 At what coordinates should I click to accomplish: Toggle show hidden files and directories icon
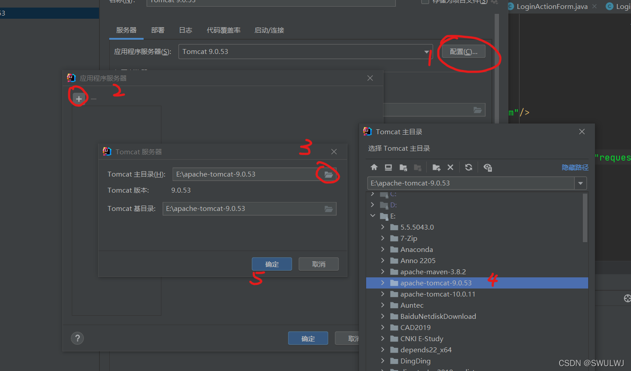click(488, 167)
